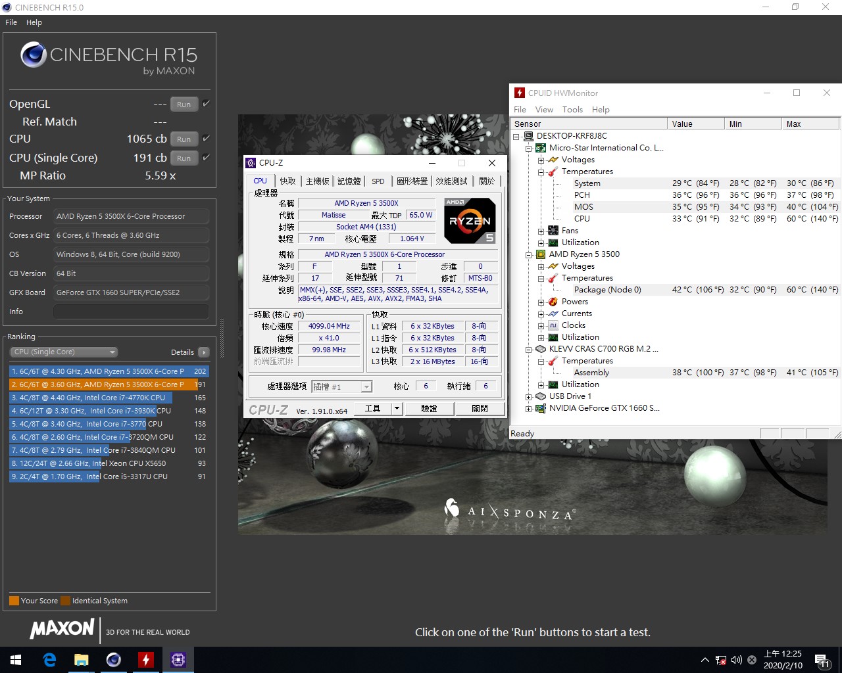Image resolution: width=842 pixels, height=673 pixels.
Task: Click the Ryzen 5 logo in CPU-Z
Action: click(x=470, y=220)
